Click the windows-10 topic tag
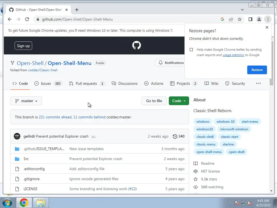The height and width of the screenshot is (208, 277). coord(226,122)
